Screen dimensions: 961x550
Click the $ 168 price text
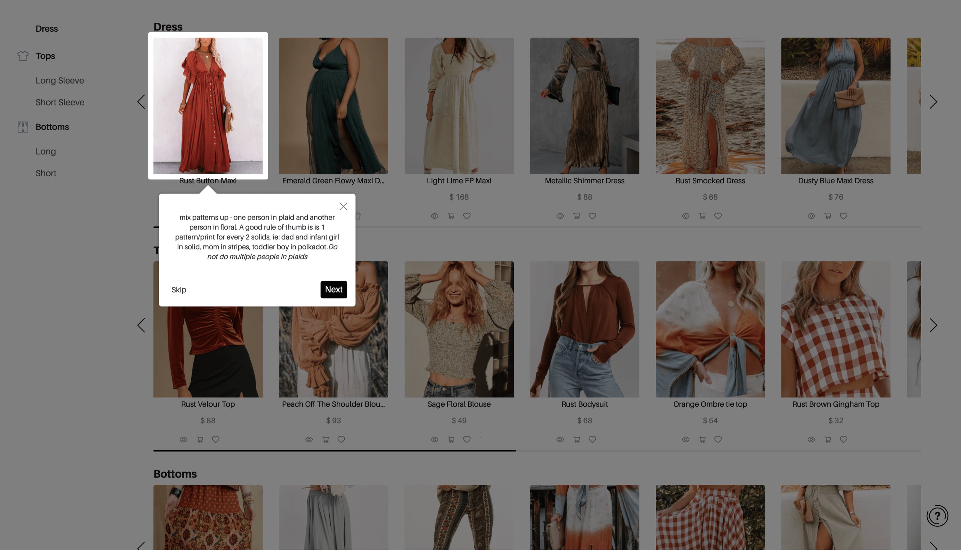(x=459, y=197)
